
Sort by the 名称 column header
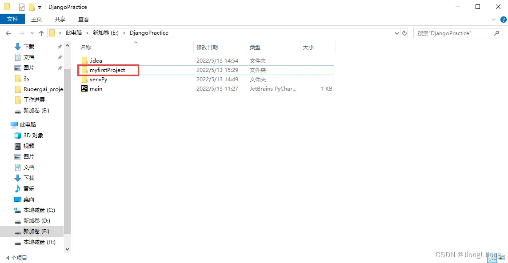point(86,47)
